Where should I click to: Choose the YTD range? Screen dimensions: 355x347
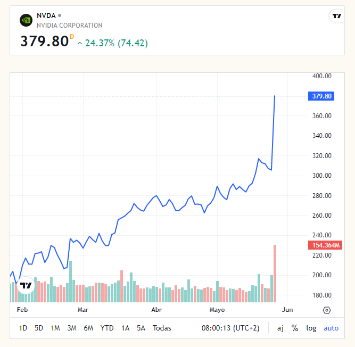107,328
